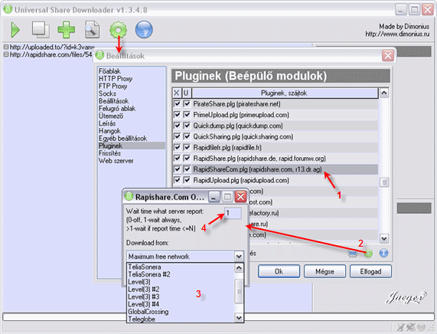
Task: Click the copy windows toolbar icon
Action: [x=41, y=30]
